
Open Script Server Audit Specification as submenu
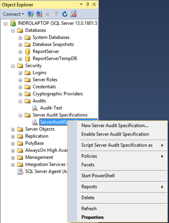(118, 145)
